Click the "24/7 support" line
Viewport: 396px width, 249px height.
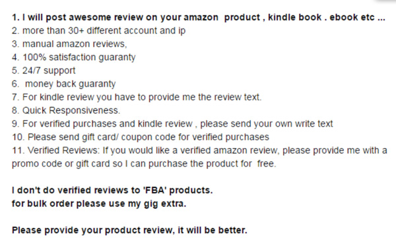click(44, 71)
